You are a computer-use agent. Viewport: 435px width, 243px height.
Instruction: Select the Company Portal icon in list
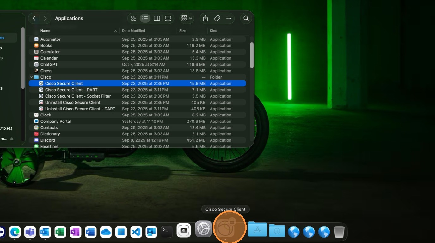(x=36, y=121)
